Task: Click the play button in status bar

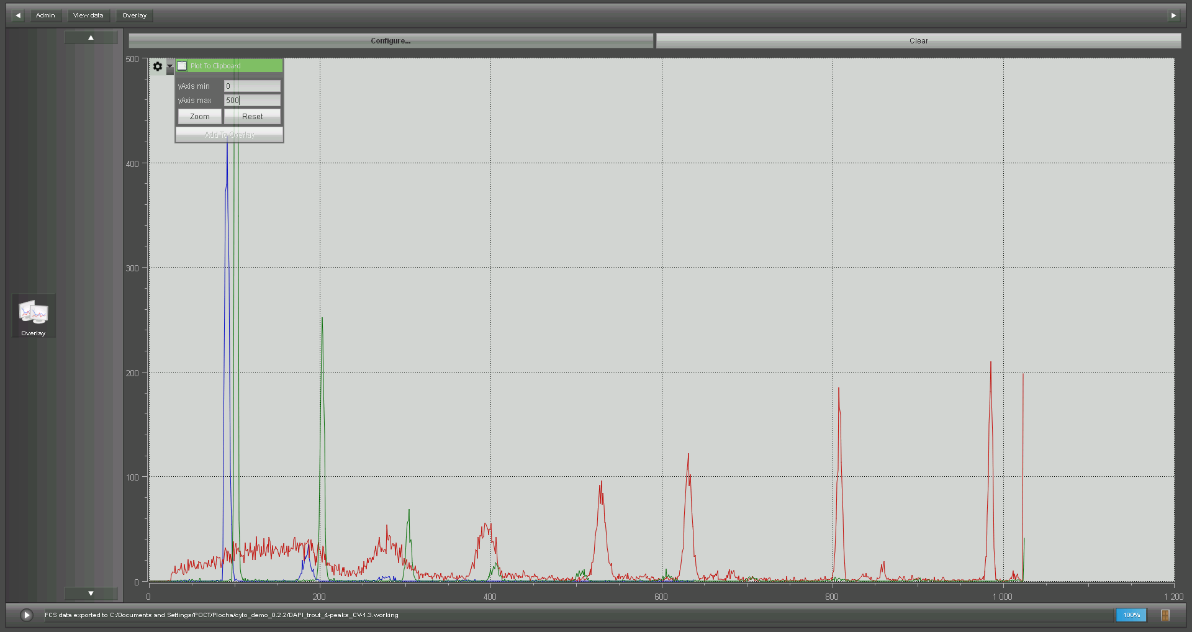Action: pos(26,615)
